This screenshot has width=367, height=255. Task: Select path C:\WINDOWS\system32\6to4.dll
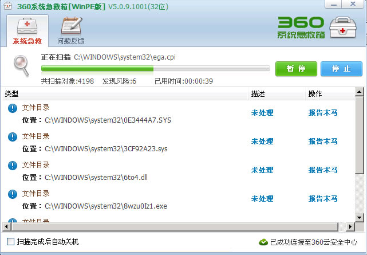point(96,178)
